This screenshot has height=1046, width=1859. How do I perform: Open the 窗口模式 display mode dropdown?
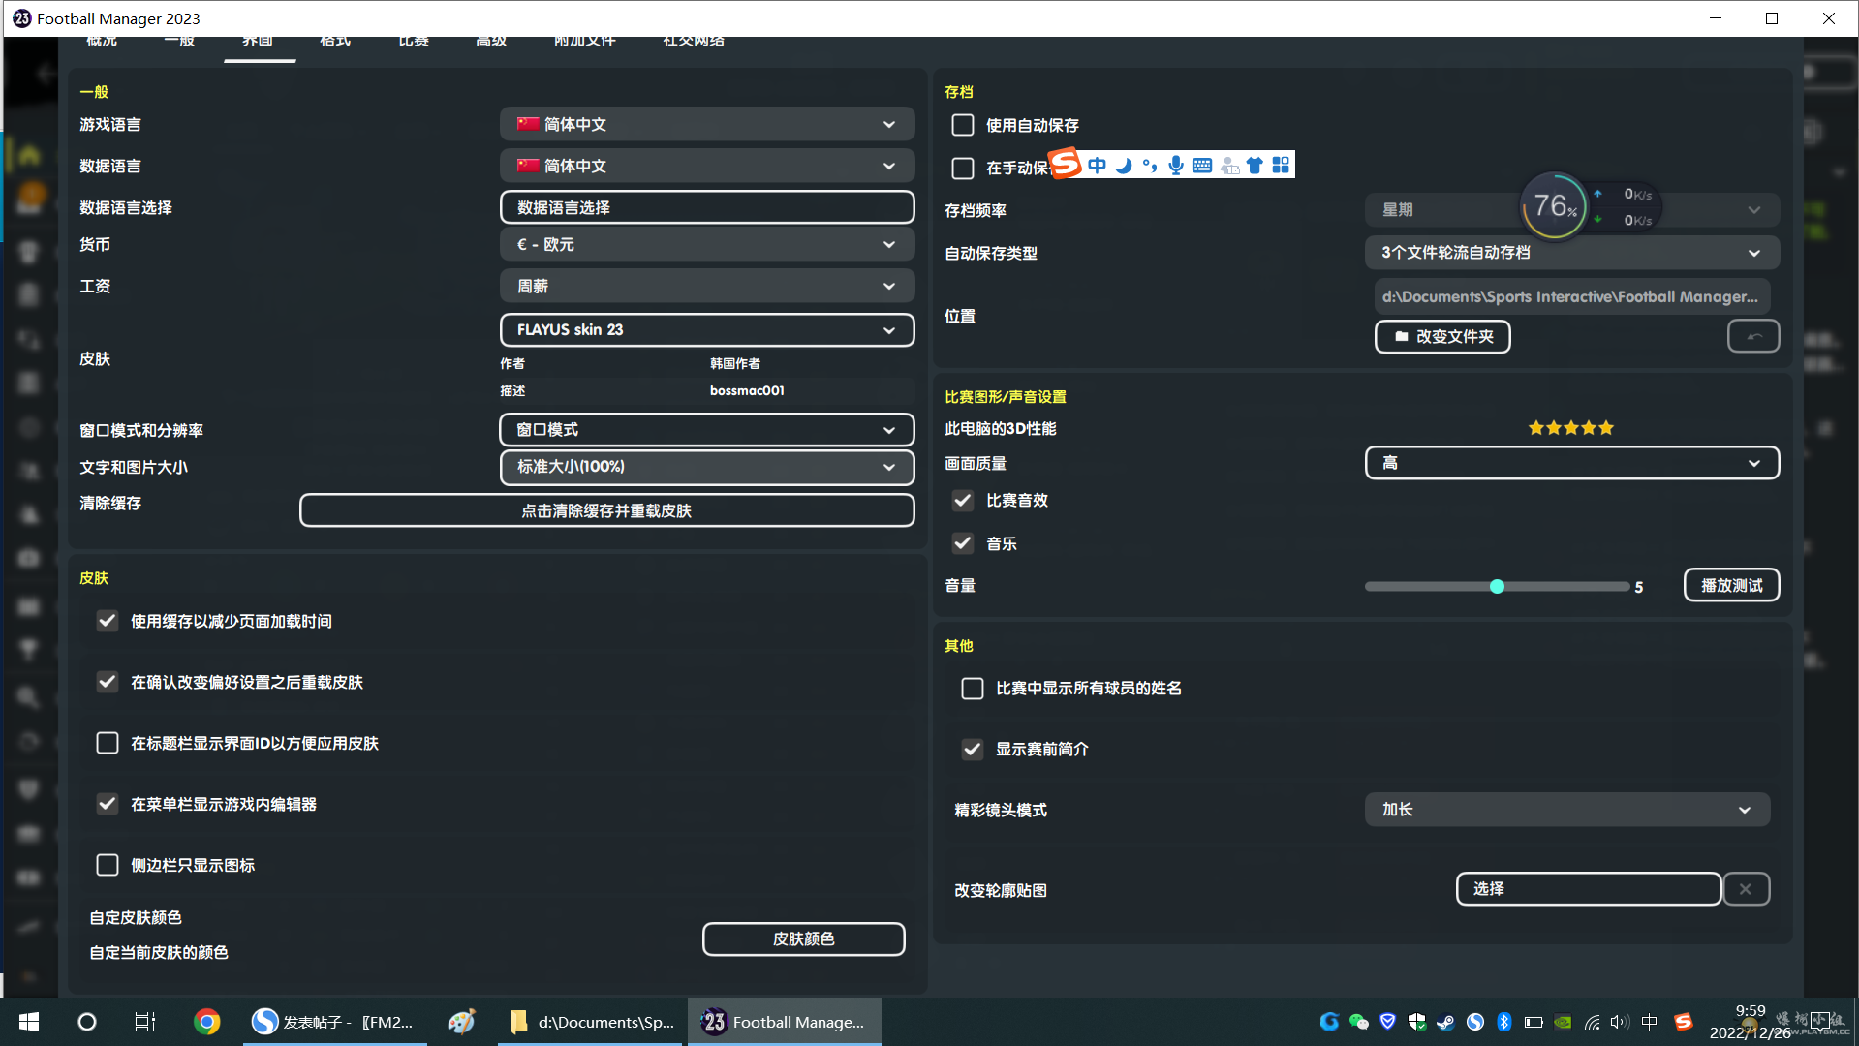pos(707,429)
